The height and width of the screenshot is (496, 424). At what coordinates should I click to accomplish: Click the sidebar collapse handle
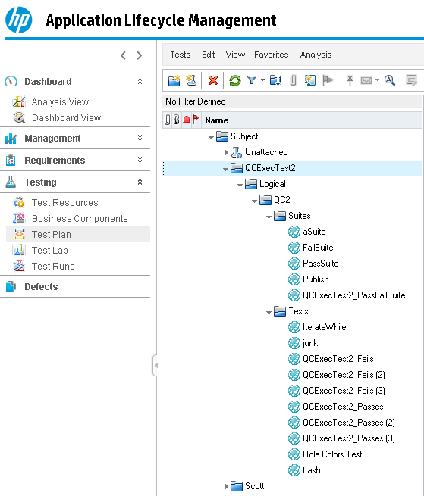pyautogui.click(x=155, y=365)
